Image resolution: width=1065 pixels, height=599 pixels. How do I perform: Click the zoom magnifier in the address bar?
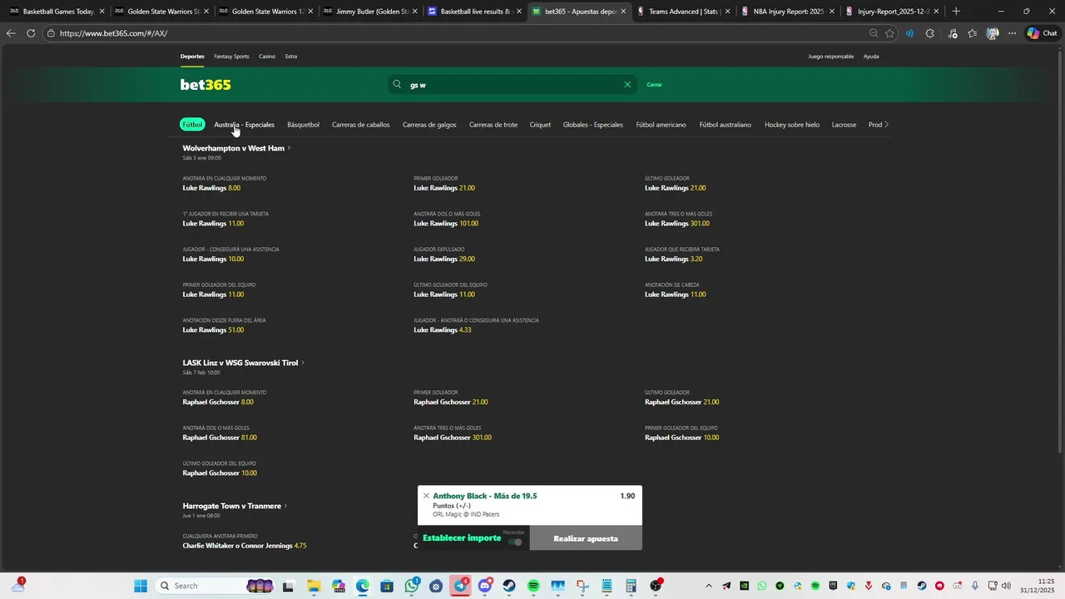click(x=874, y=33)
